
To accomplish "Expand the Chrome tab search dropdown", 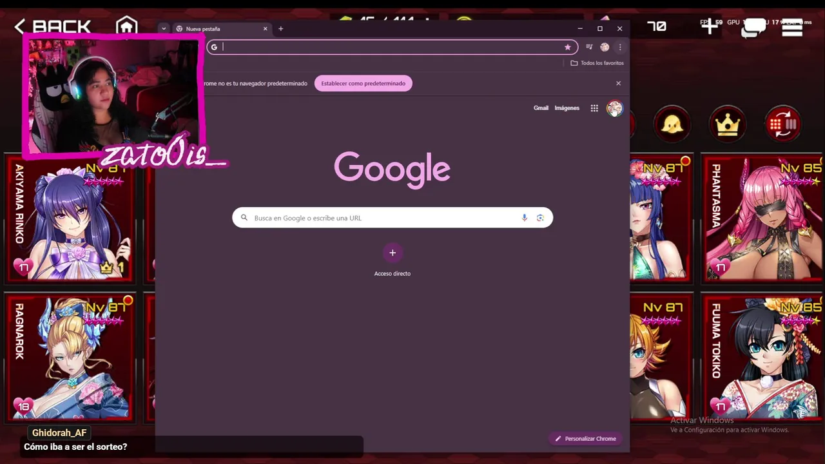I will coord(164,29).
